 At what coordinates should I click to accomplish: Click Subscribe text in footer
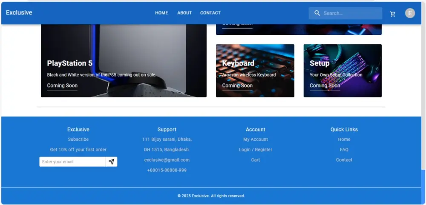(78, 140)
